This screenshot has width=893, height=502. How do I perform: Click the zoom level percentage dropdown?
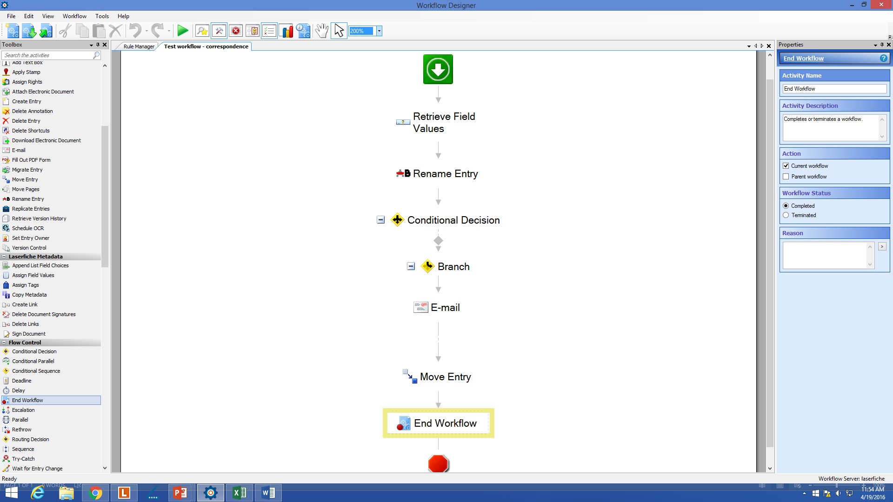coord(379,31)
